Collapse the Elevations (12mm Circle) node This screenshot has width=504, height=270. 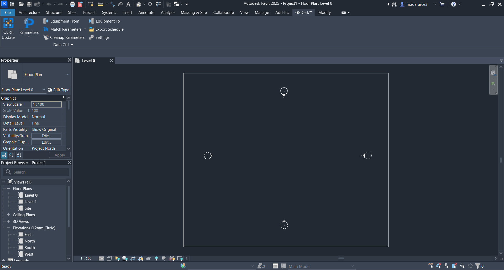pyautogui.click(x=9, y=228)
